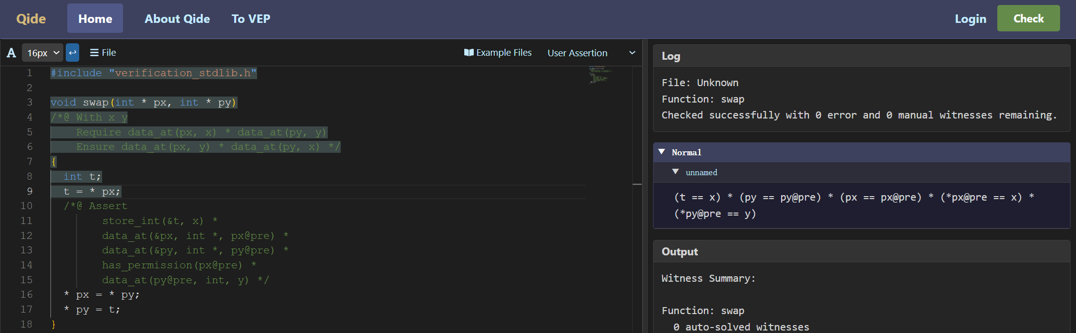Viewport: 1076px width, 333px height.
Task: Click the Qide logo
Action: (x=31, y=19)
